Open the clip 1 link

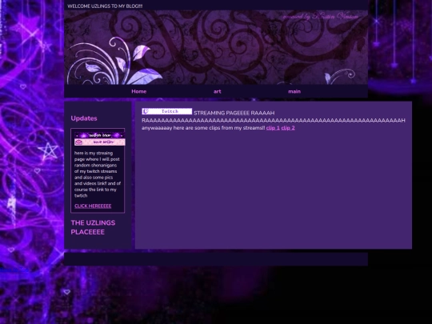coord(273,128)
